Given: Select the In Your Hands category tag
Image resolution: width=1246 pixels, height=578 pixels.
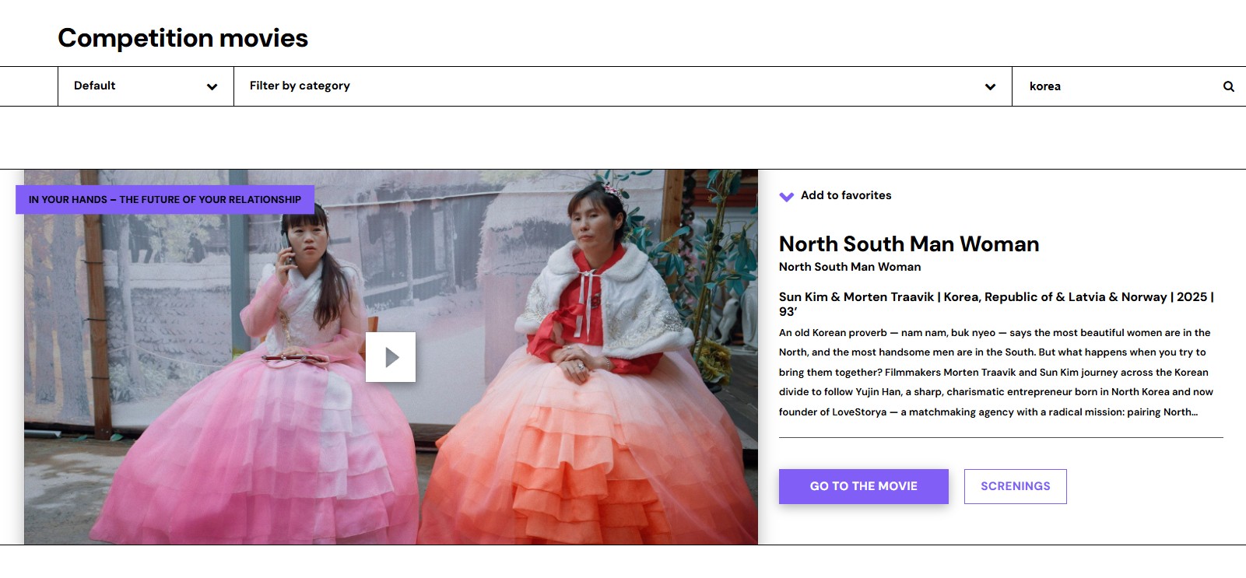Looking at the screenshot, I should click(x=165, y=200).
